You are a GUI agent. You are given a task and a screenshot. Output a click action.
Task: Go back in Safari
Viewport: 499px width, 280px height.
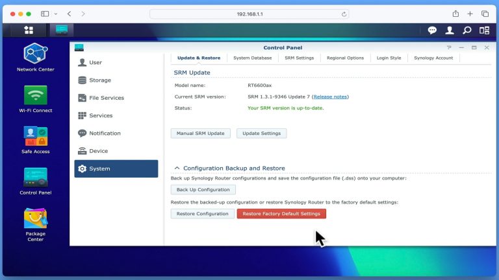pos(69,14)
